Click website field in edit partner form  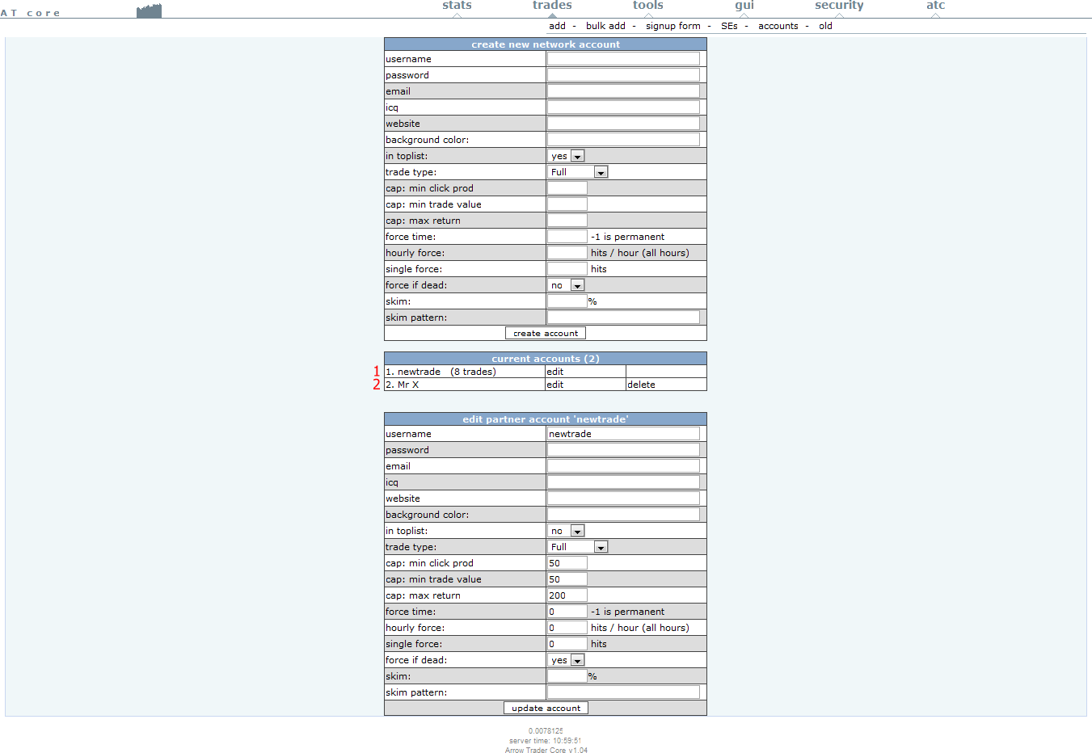[623, 498]
